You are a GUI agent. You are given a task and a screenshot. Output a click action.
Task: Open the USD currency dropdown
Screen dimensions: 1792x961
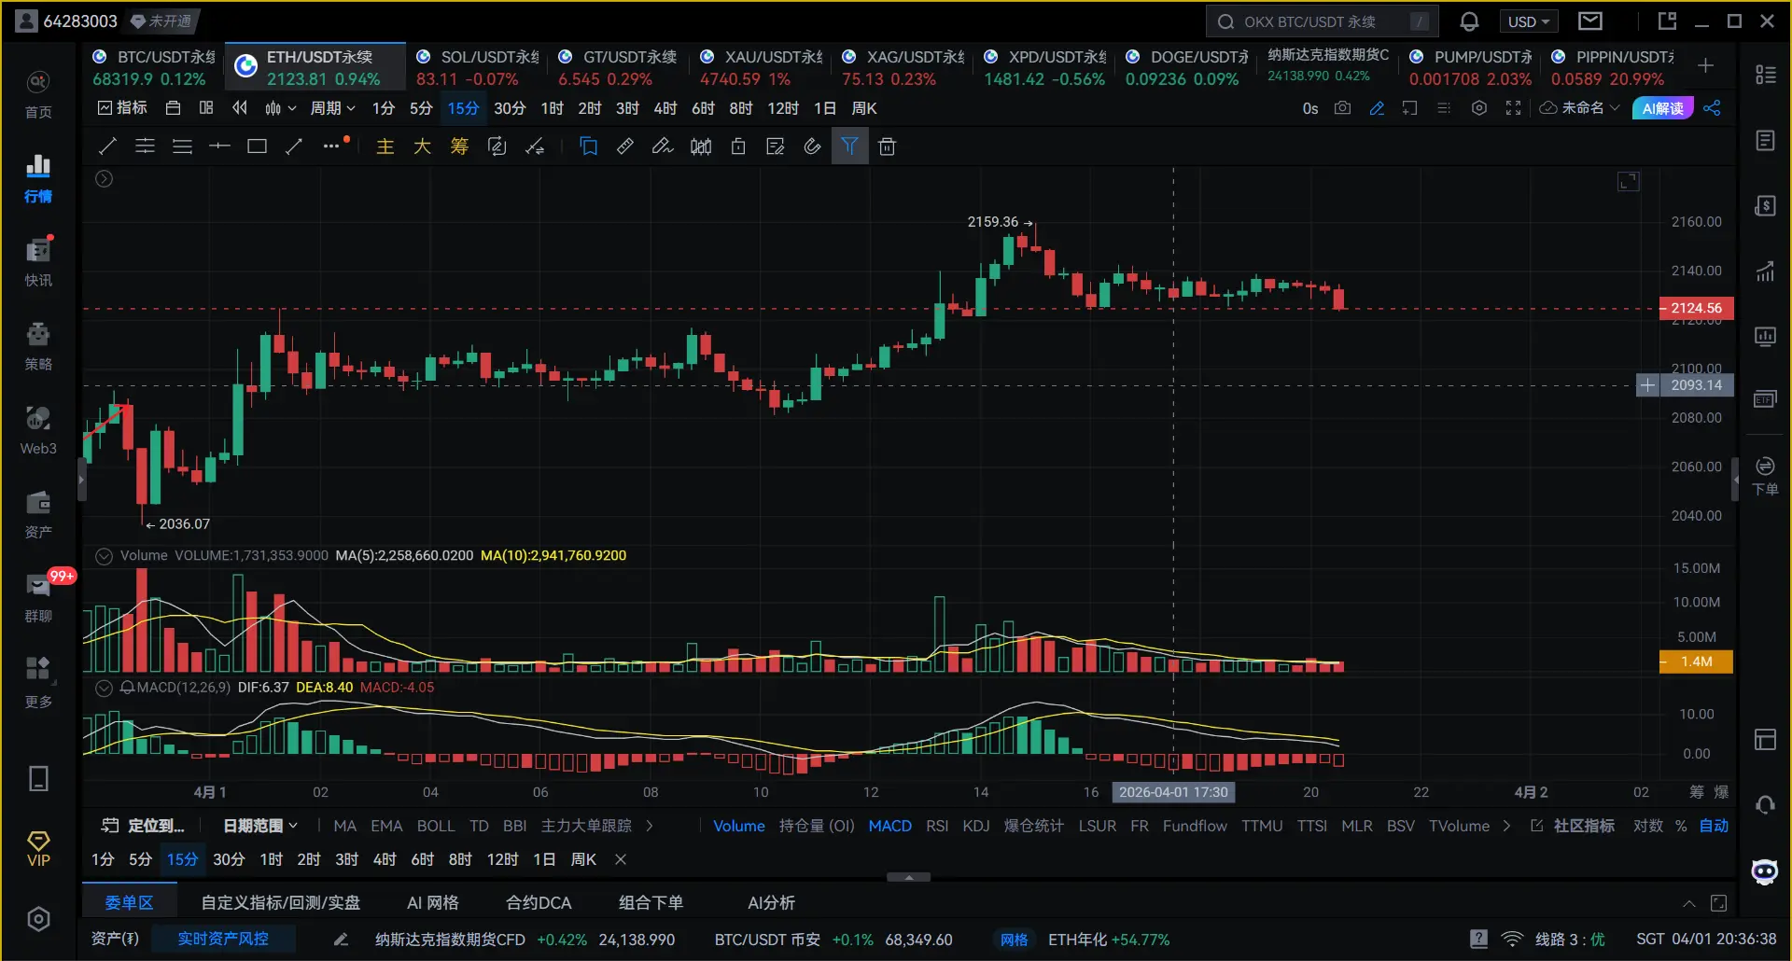(x=1528, y=21)
